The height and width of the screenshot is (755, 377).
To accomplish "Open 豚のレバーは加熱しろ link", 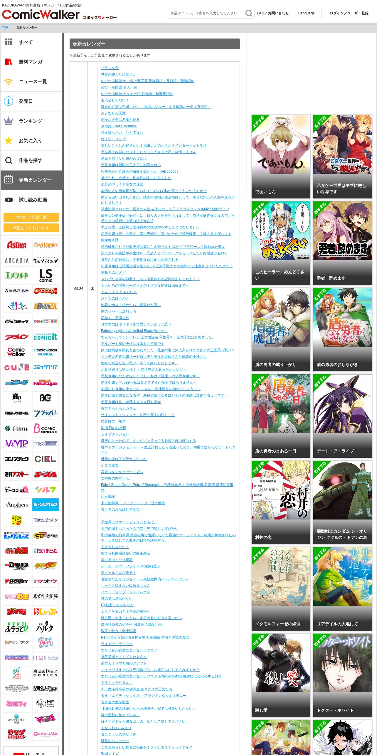I will click(x=118, y=311).
